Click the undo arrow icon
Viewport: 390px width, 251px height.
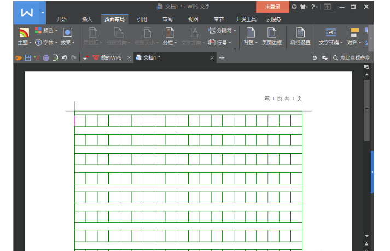(x=64, y=57)
